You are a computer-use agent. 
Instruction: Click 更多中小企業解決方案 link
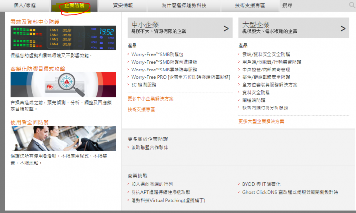tap(150, 99)
